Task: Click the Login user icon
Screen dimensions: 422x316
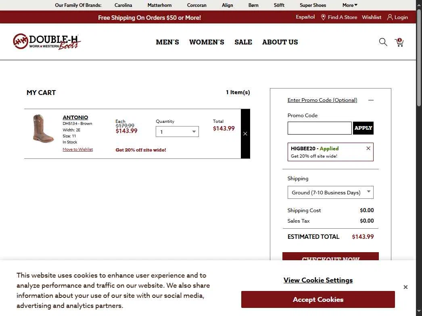Action: (390, 17)
